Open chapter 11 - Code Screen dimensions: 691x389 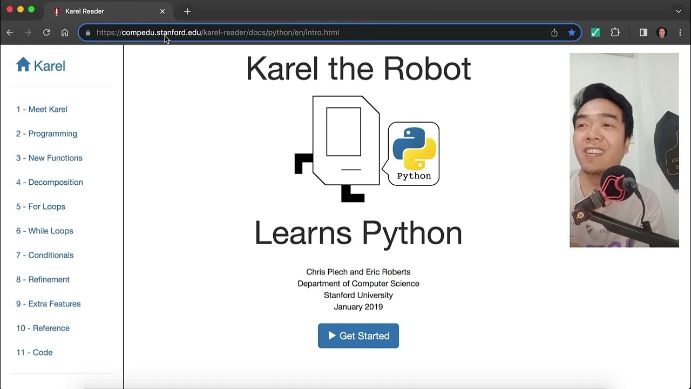pos(34,352)
